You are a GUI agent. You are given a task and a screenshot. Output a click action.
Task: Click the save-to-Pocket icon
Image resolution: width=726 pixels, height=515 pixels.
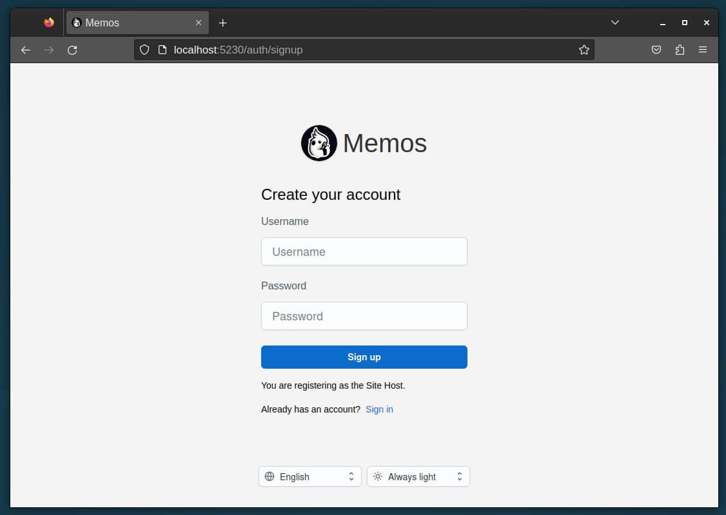point(656,50)
